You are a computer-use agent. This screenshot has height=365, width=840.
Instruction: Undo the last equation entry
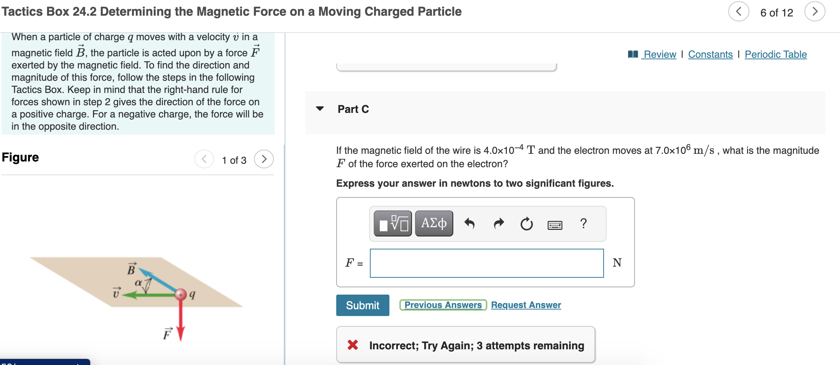470,224
